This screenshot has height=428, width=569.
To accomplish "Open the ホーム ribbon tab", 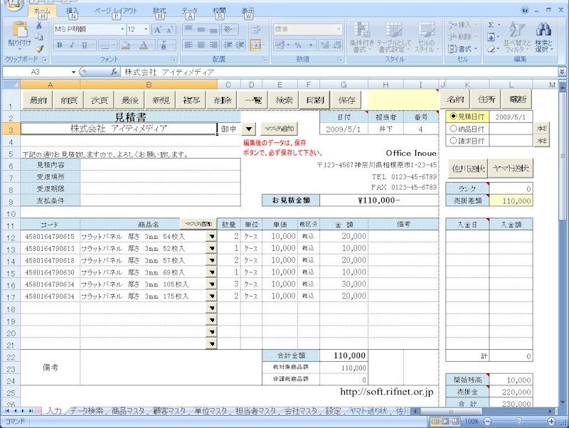I will [42, 11].
